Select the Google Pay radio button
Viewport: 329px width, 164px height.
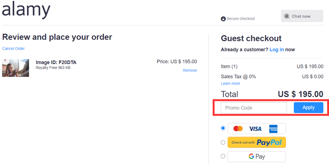click(x=223, y=156)
